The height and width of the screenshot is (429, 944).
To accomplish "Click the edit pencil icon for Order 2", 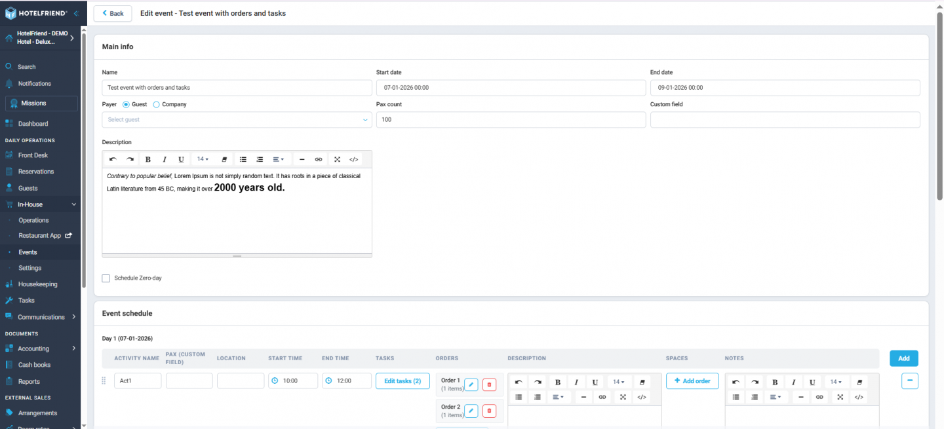I will [x=471, y=411].
